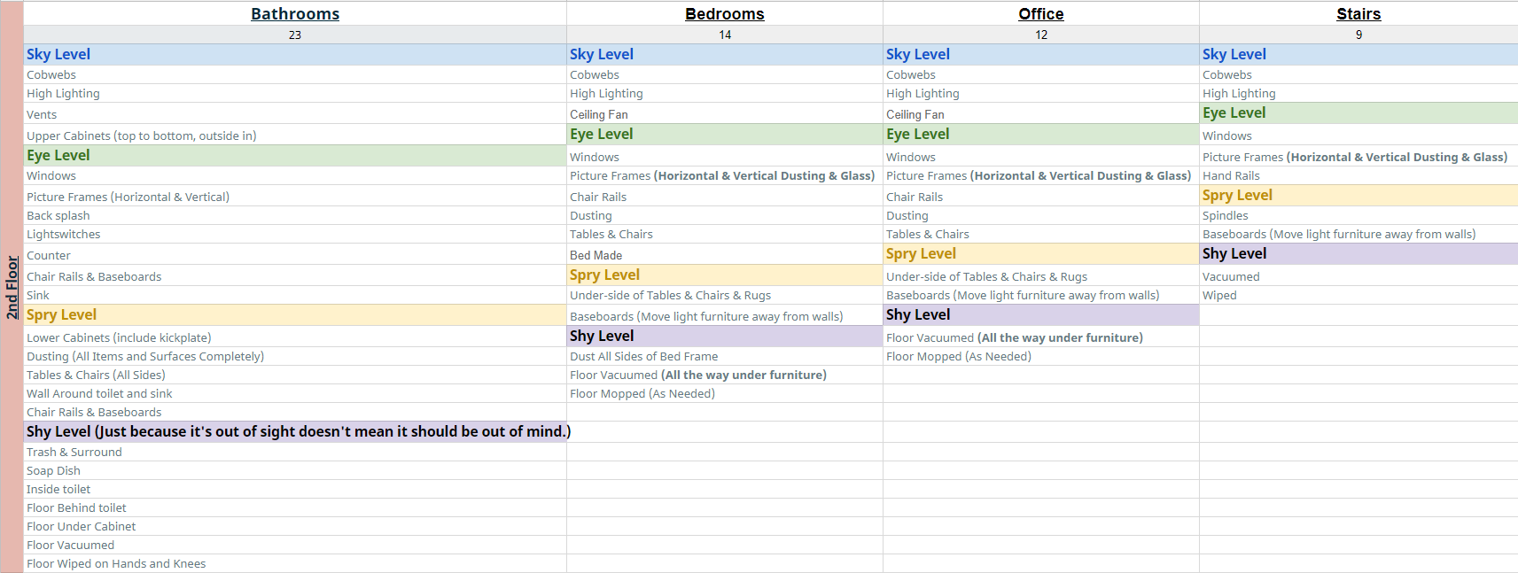Select Sky Level under Bedrooms
1518x573 pixels.
[x=725, y=54]
